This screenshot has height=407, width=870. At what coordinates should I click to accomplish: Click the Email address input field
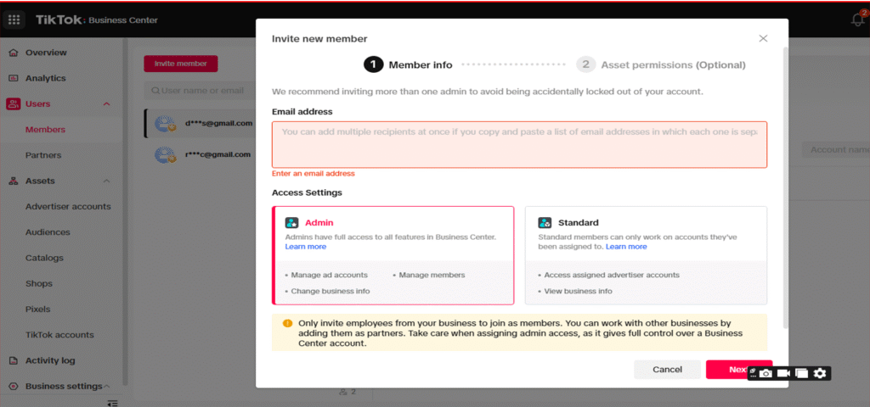pos(519,144)
